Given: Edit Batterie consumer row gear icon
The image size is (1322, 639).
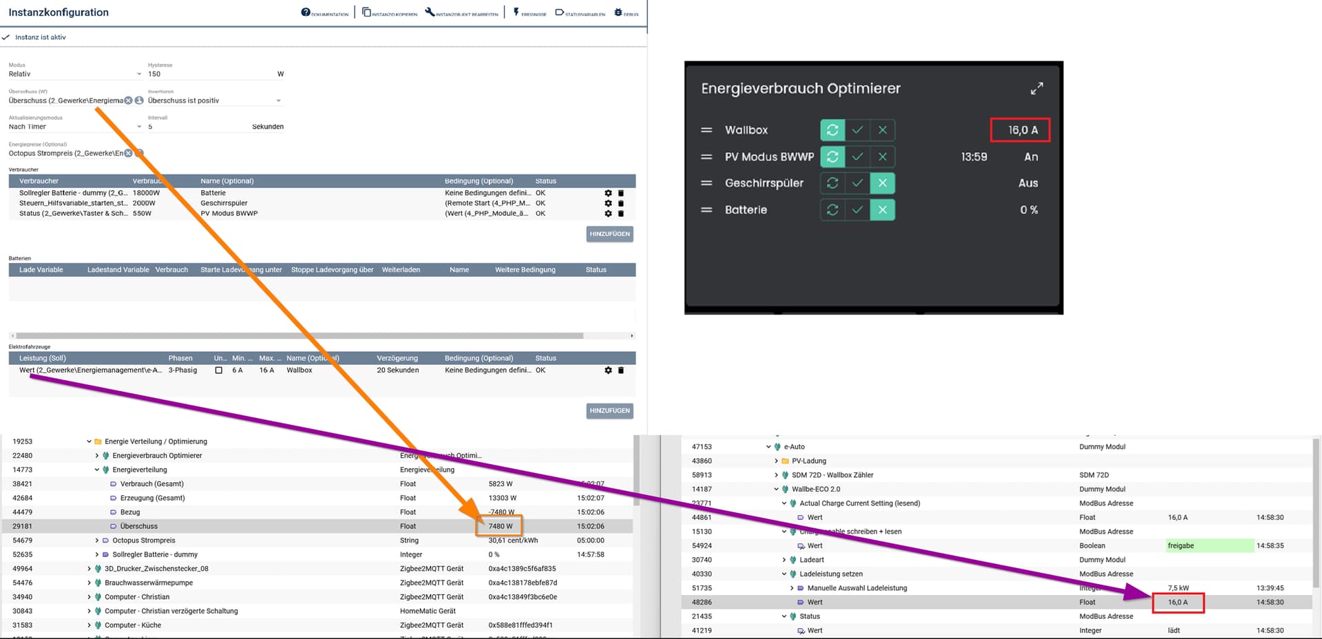Looking at the screenshot, I should 608,193.
